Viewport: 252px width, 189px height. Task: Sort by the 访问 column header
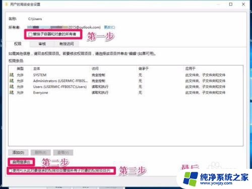pyautogui.click(x=95, y=69)
